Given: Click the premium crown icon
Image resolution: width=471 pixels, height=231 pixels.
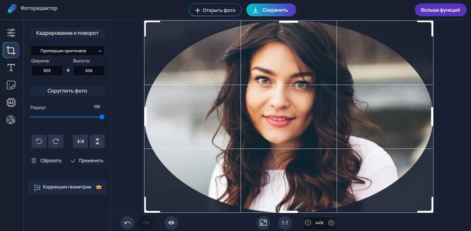Looking at the screenshot, I should (x=99, y=187).
